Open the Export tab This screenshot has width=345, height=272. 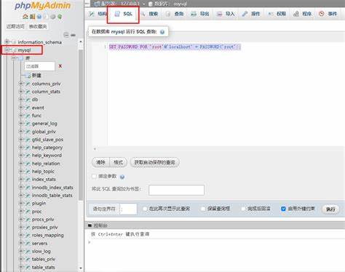[x=200, y=14]
